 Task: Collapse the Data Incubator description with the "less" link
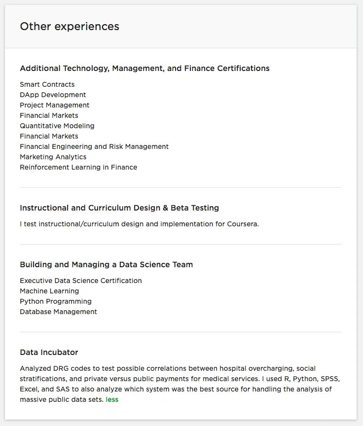coord(112,399)
